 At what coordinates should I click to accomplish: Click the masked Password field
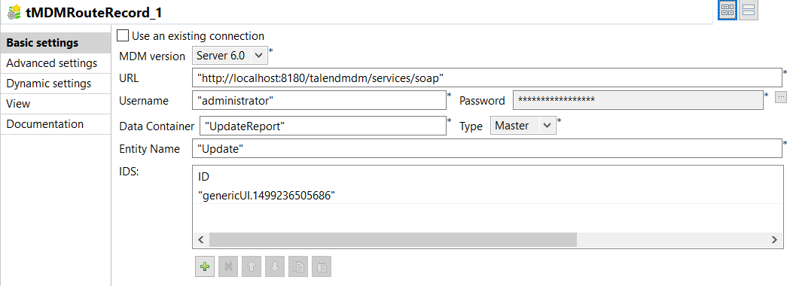tap(638, 100)
